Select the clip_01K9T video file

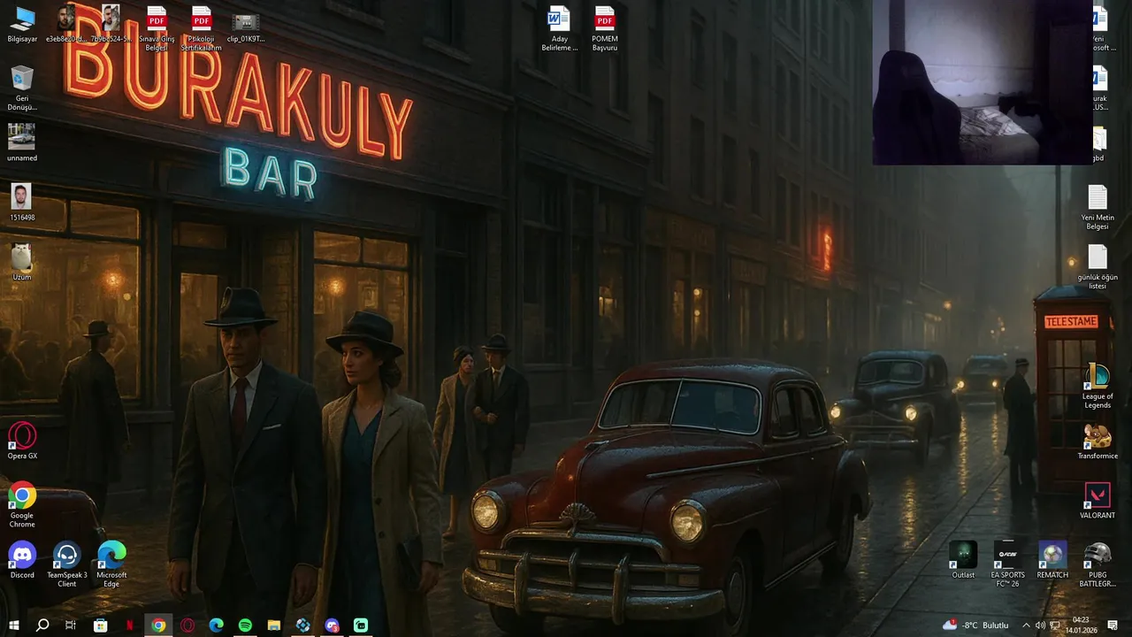(x=246, y=27)
